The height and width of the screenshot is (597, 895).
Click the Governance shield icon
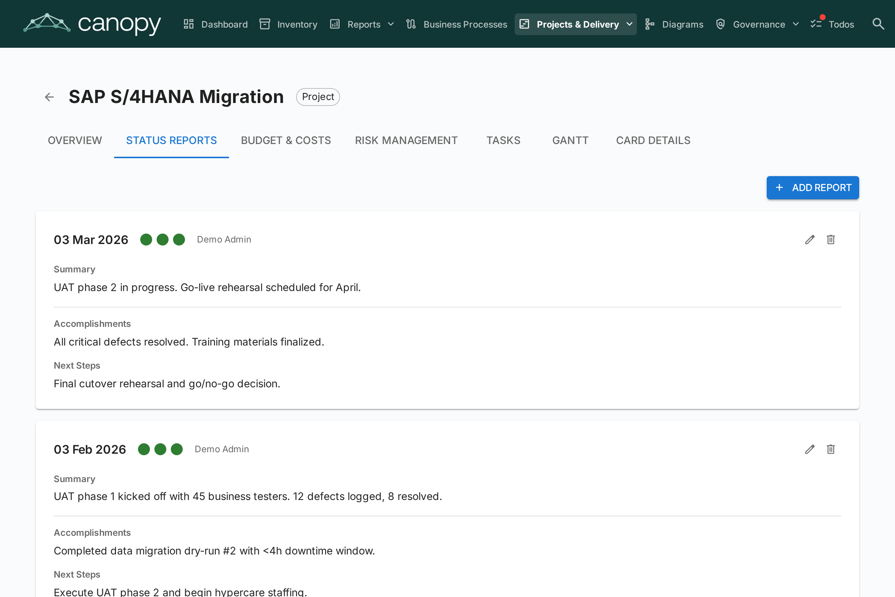tap(720, 24)
